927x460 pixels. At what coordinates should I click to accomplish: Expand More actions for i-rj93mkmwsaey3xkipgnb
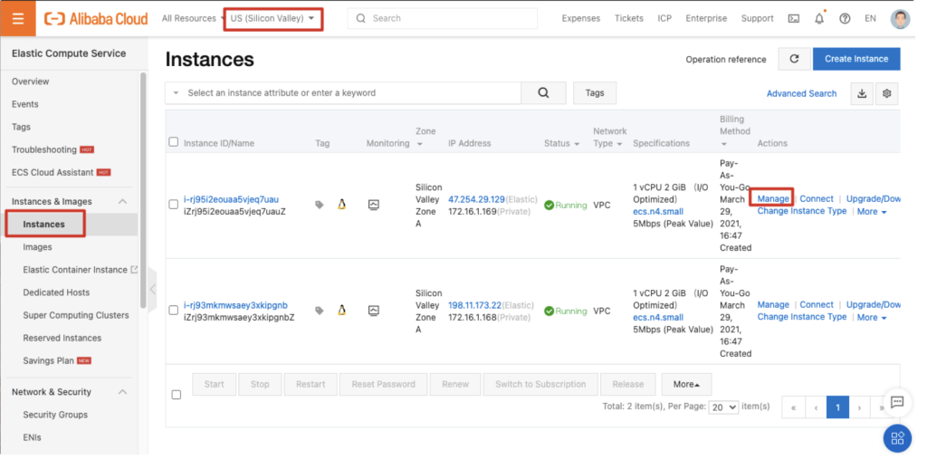[872, 318]
